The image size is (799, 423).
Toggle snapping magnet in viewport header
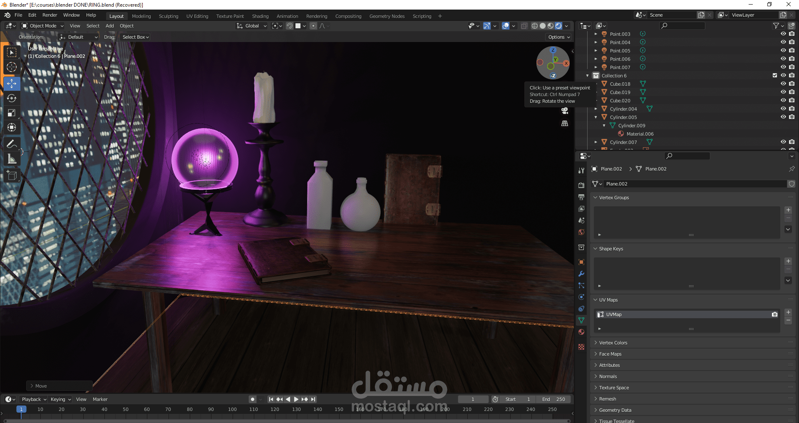click(290, 26)
